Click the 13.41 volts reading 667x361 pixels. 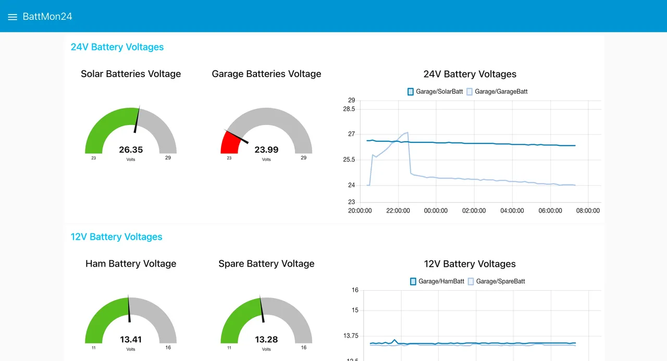131,339
